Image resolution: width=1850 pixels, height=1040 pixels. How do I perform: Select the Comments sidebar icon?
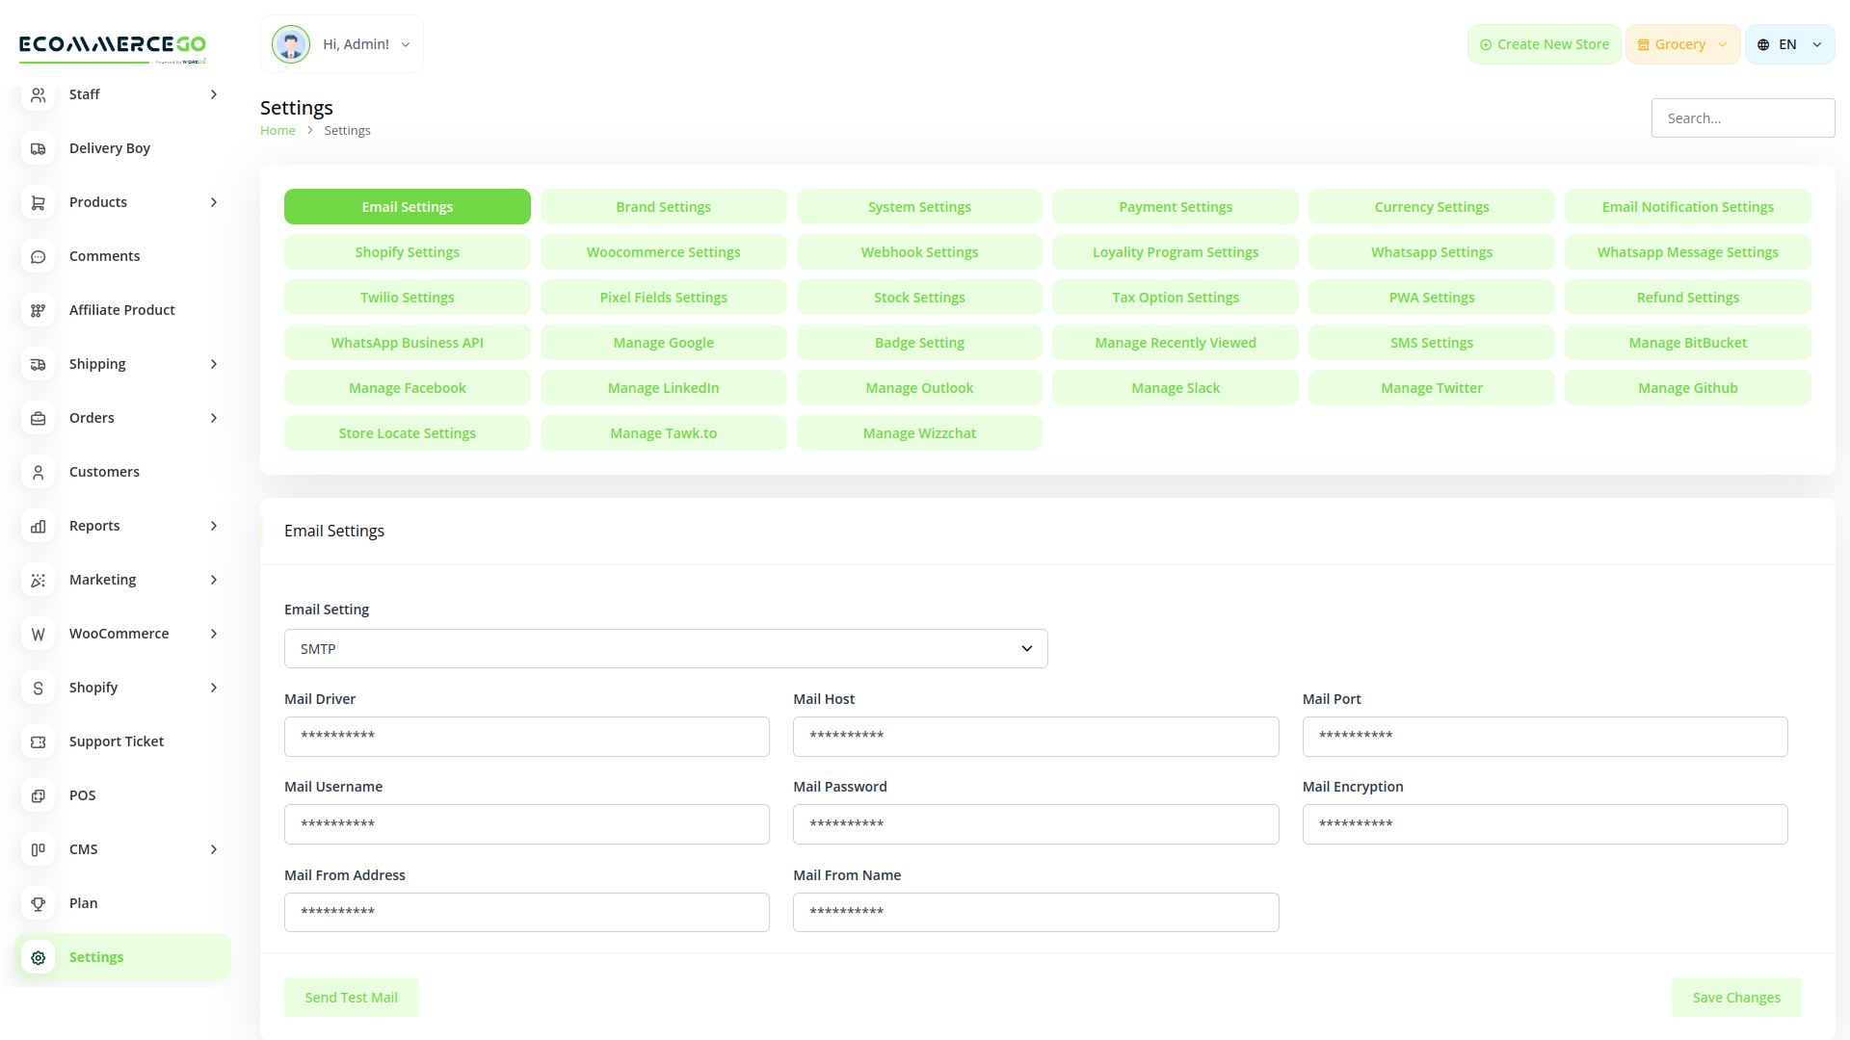point(38,256)
